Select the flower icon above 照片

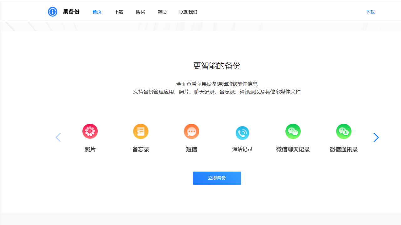click(90, 131)
